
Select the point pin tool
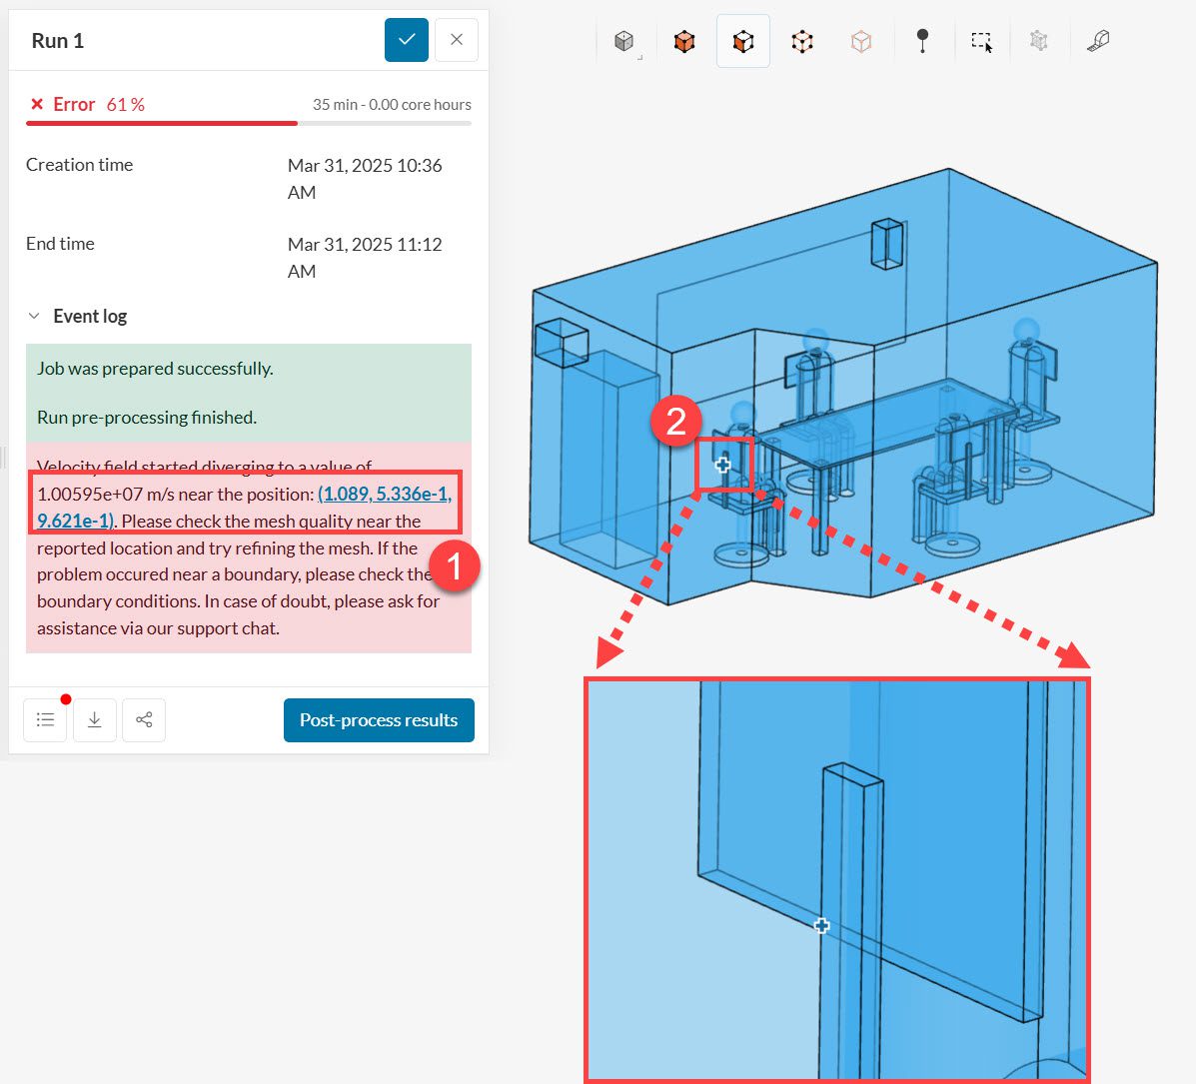(922, 42)
